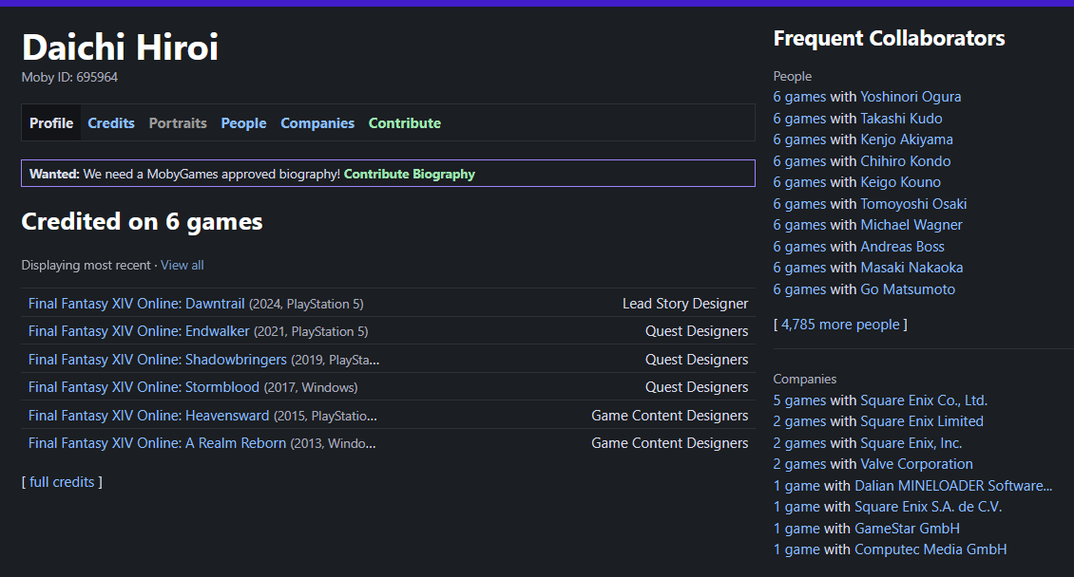1074x577 pixels.
Task: Open Final Fantasy XIV Online: Heavensward
Action: [148, 416]
